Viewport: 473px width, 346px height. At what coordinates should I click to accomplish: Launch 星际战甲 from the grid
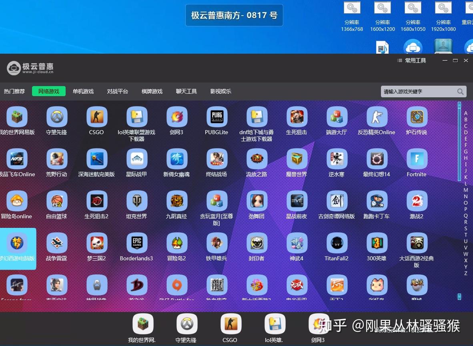coord(136,159)
